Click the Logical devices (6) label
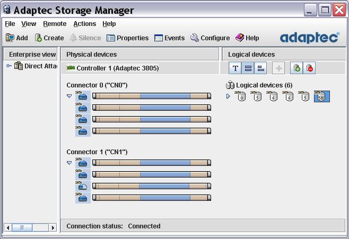The width and height of the screenshot is (349, 239). point(264,85)
